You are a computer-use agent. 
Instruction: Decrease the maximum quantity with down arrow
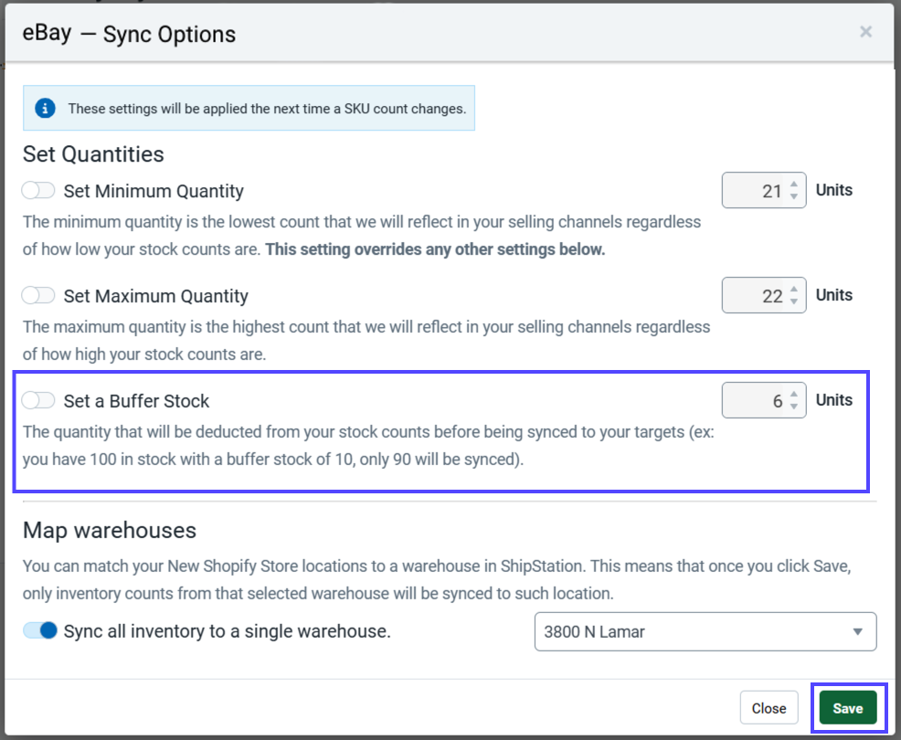(x=793, y=301)
